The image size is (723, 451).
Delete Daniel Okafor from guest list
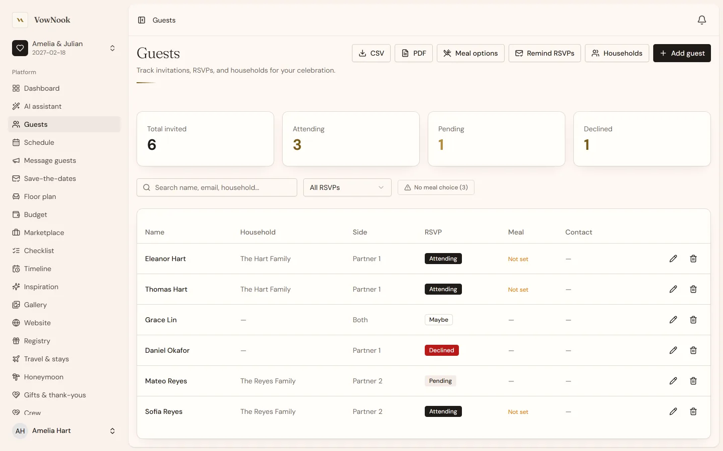693,350
